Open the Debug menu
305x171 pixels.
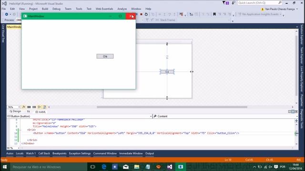56,9
